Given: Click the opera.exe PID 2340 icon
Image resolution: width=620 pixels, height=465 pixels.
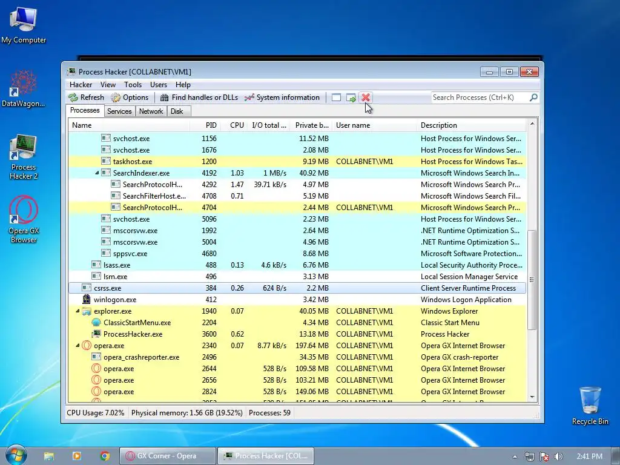Looking at the screenshot, I should click(86, 346).
